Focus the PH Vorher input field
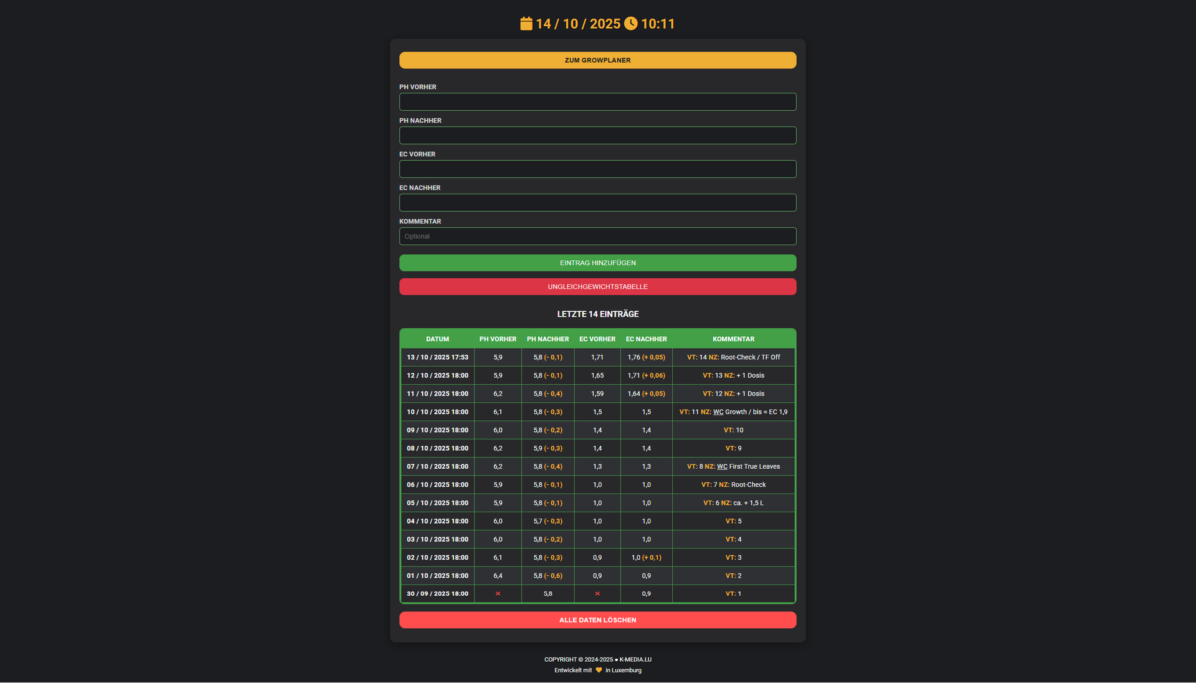Screen dimensions: 1196x683 click(x=597, y=102)
